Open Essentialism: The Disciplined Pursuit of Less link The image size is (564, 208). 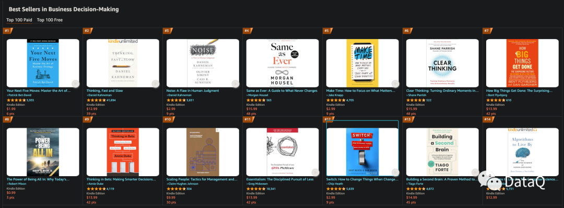coord(280,179)
